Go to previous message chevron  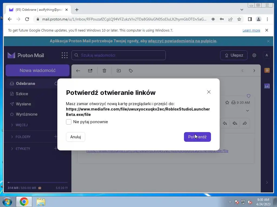242,71
